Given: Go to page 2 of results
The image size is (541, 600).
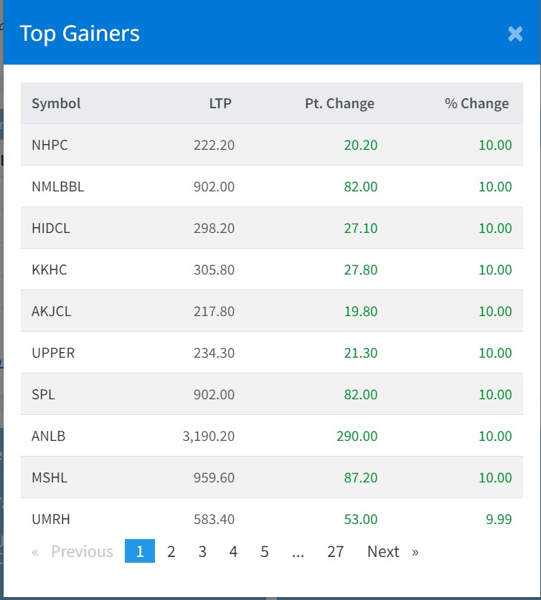Looking at the screenshot, I should (171, 551).
